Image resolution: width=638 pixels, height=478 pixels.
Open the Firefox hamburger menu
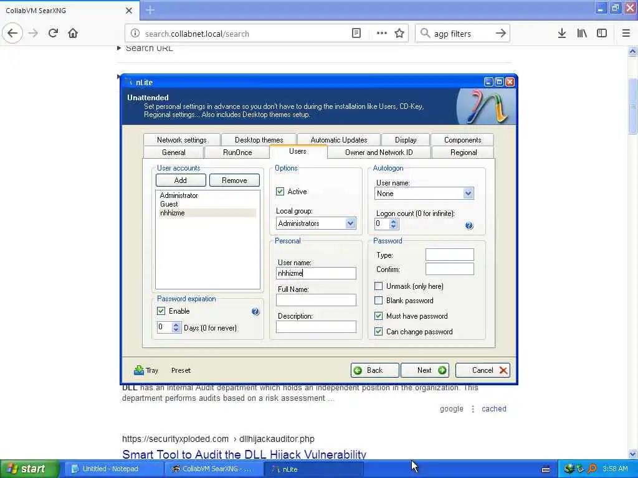(626, 34)
